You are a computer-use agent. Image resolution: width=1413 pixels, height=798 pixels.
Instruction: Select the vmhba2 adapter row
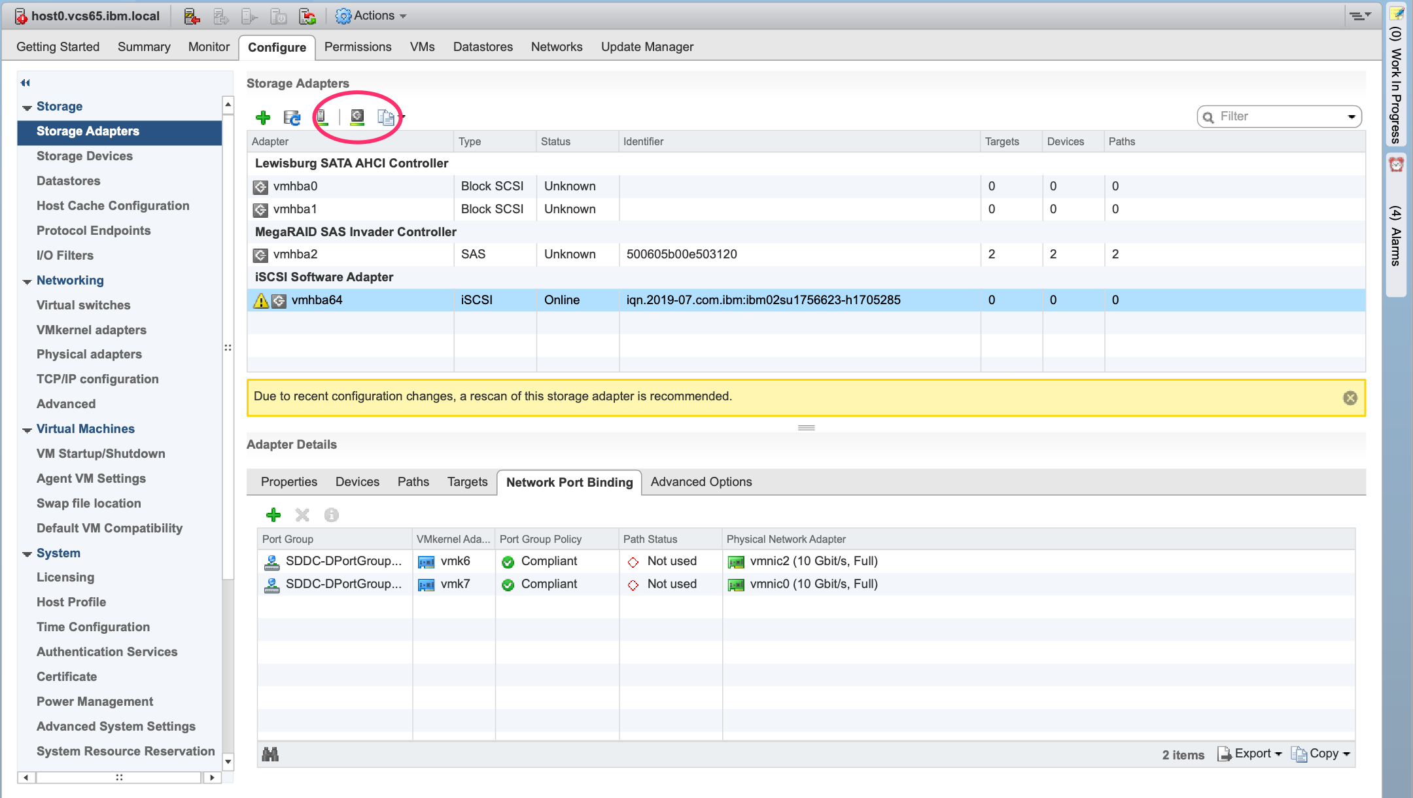[x=806, y=255]
